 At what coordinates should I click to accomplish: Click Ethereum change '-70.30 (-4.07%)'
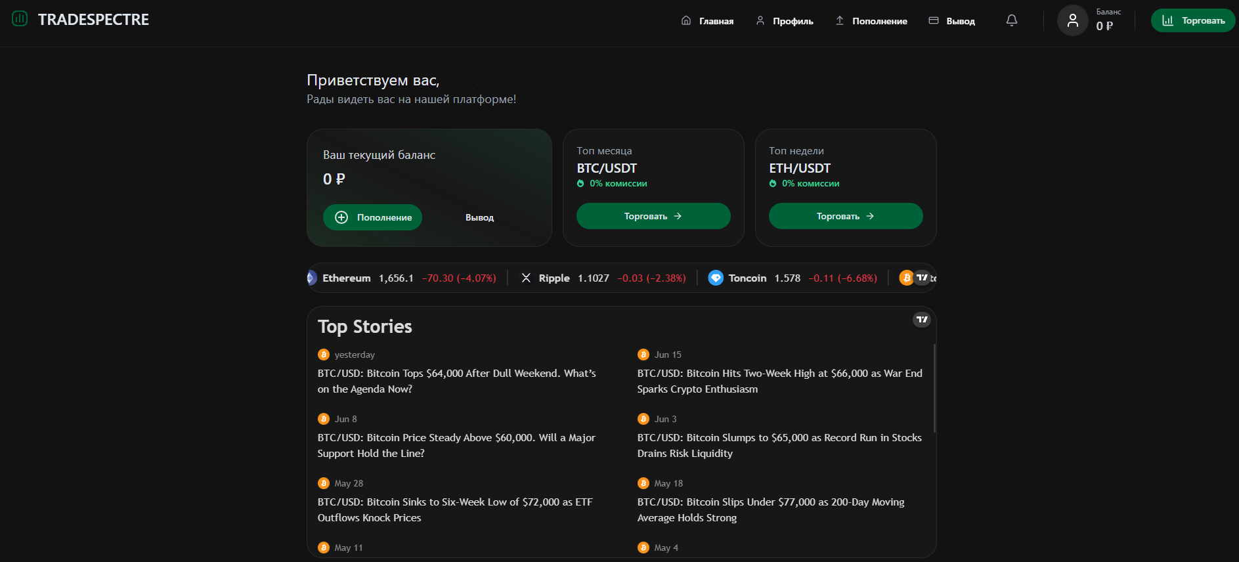point(459,278)
